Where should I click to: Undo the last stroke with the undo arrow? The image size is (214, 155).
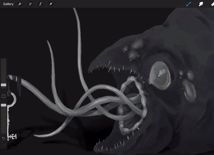coord(3,138)
